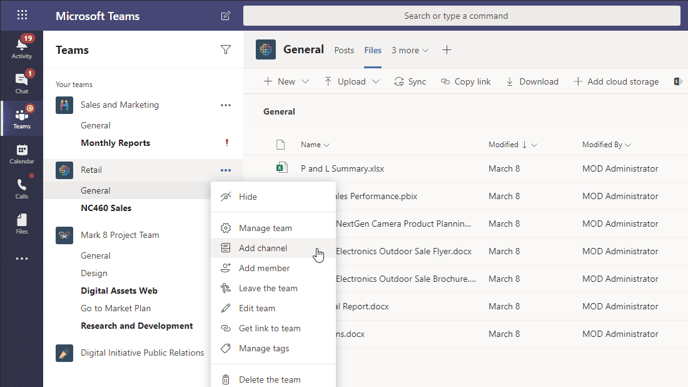Select the Teams icon in the sidebar
Screen dimensions: 688x387
(21, 118)
